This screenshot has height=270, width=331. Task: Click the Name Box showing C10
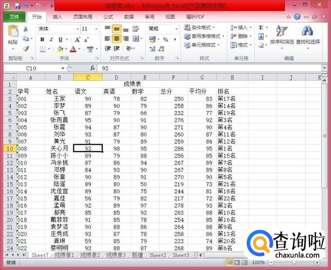coord(32,68)
